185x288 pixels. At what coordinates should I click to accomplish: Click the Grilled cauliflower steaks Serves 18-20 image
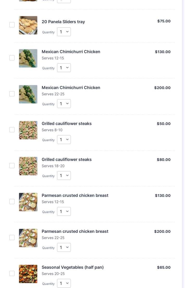pyautogui.click(x=28, y=166)
